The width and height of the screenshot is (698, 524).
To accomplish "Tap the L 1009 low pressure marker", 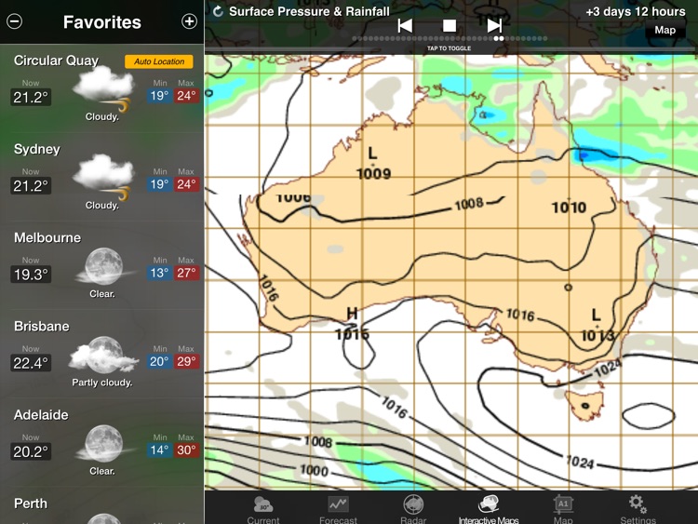I will tap(373, 164).
